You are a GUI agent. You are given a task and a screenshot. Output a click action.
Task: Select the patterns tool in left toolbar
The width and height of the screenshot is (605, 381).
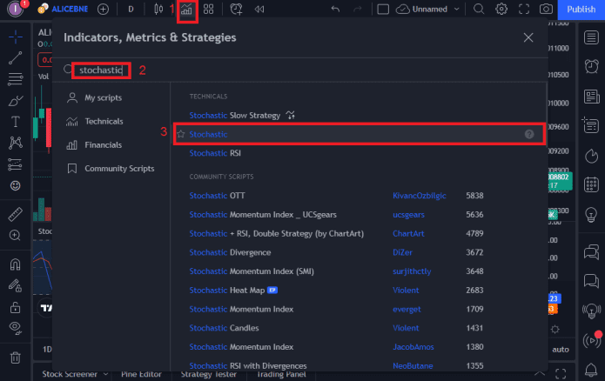point(16,143)
